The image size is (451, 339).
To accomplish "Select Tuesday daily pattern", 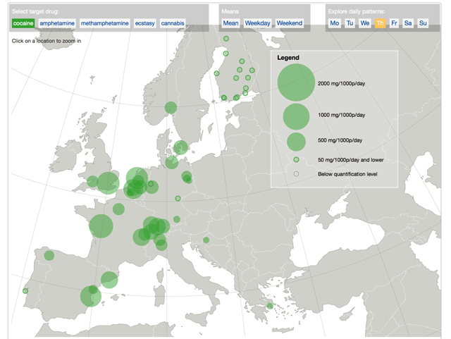I will (350, 23).
